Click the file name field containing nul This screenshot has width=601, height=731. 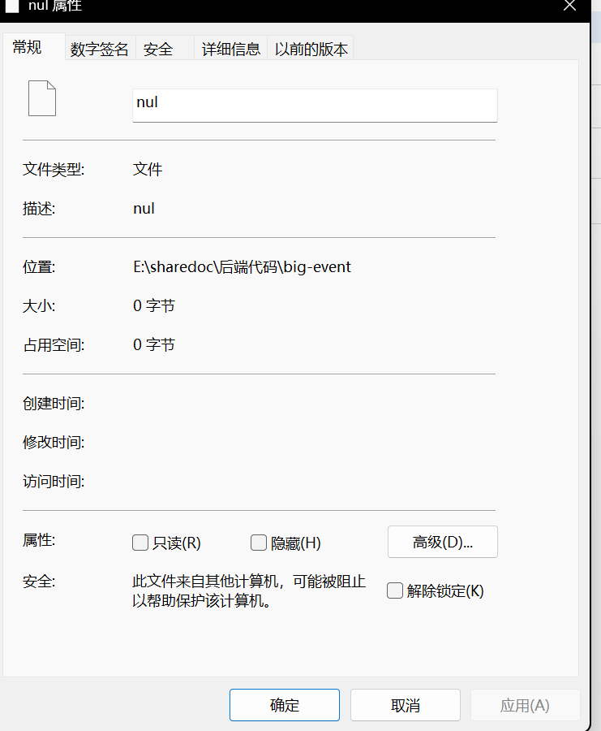[x=314, y=105]
